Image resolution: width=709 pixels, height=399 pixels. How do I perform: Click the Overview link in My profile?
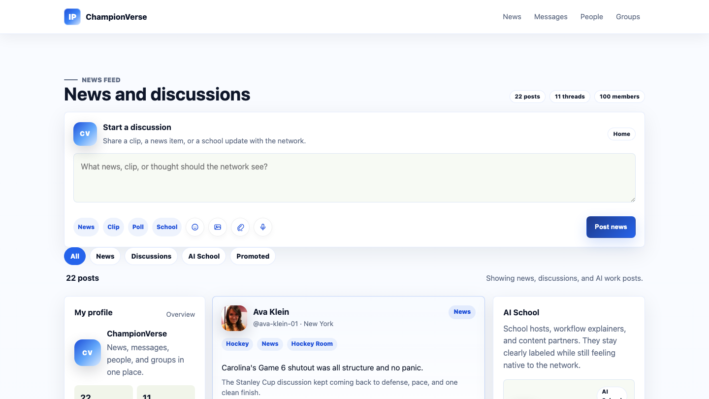[181, 314]
